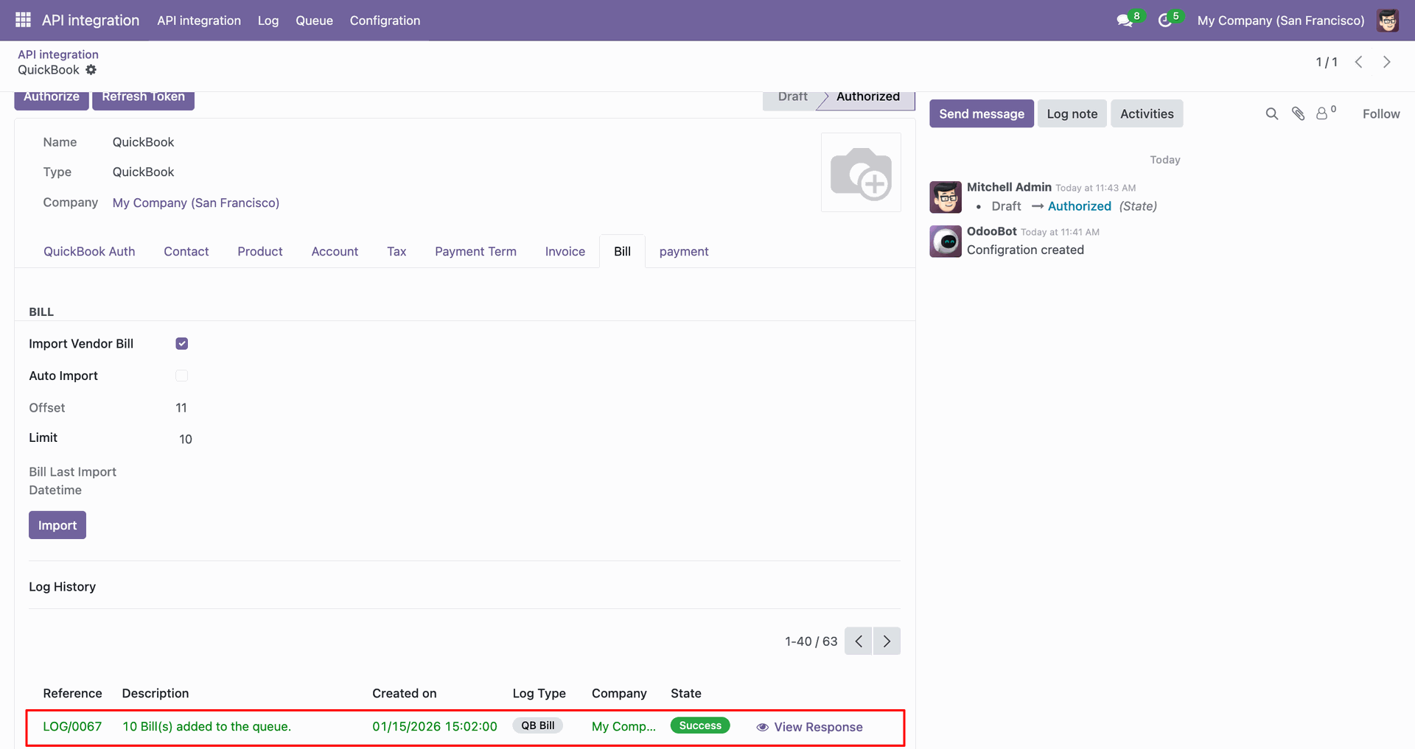Open the API integration menu item
1415x749 pixels.
coord(199,21)
